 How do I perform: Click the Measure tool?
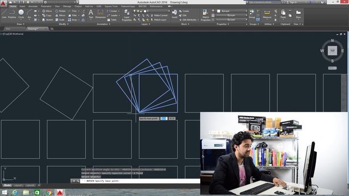pos(267,14)
